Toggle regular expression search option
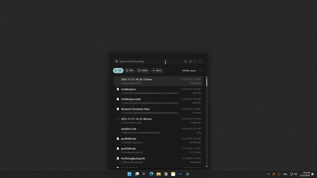This screenshot has height=178, width=317. pos(200,61)
